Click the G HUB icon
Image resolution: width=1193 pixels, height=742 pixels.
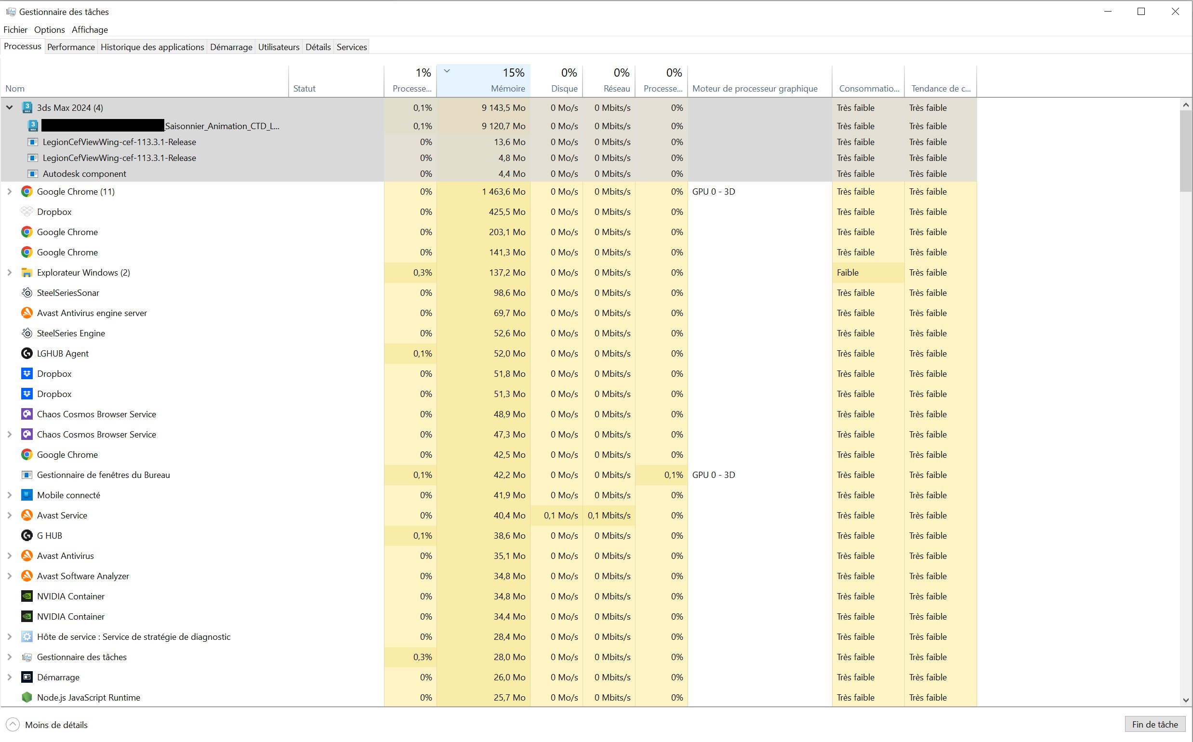tap(27, 536)
